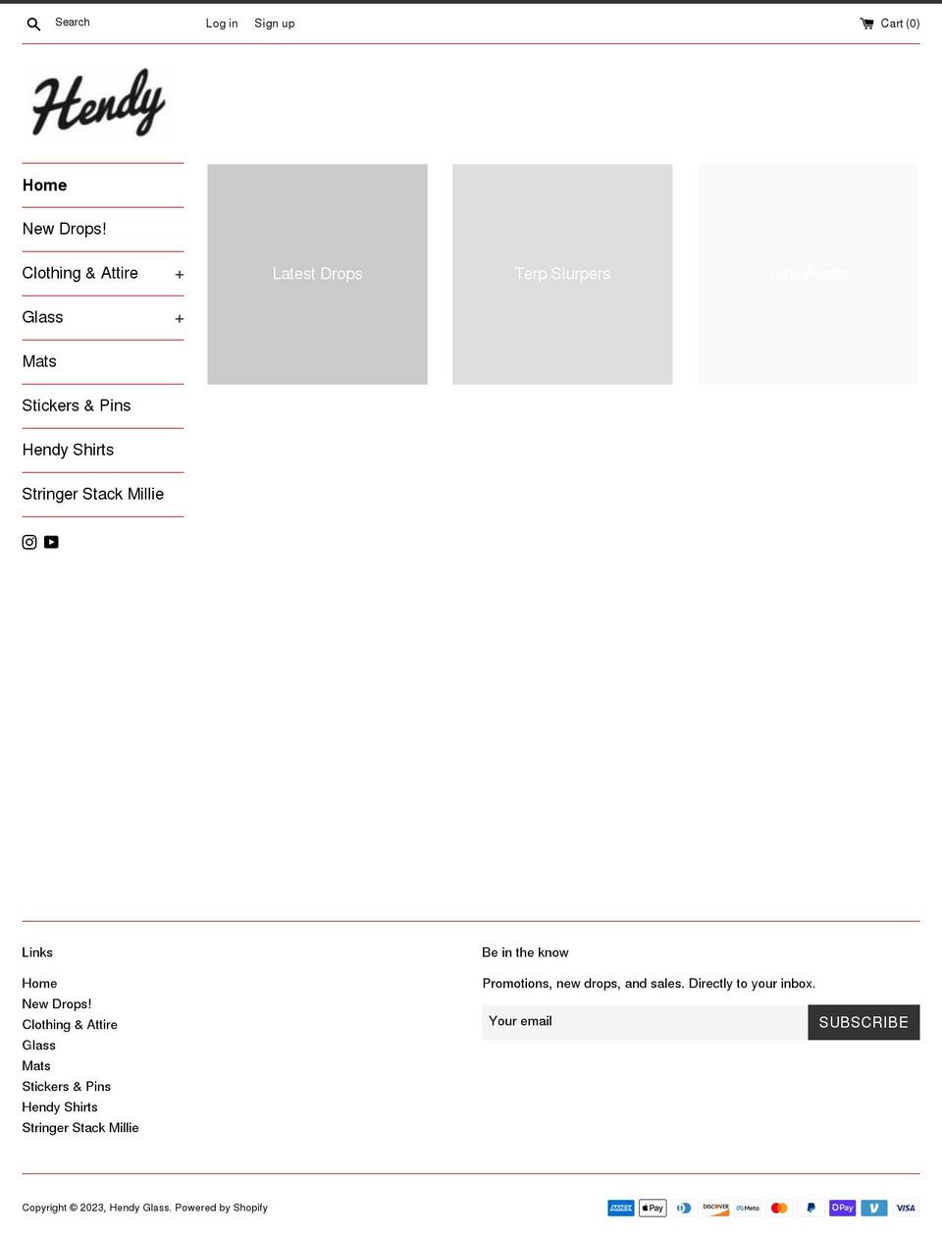Click the search magnifier icon
The width and height of the screenshot is (942, 1239).
33,24
